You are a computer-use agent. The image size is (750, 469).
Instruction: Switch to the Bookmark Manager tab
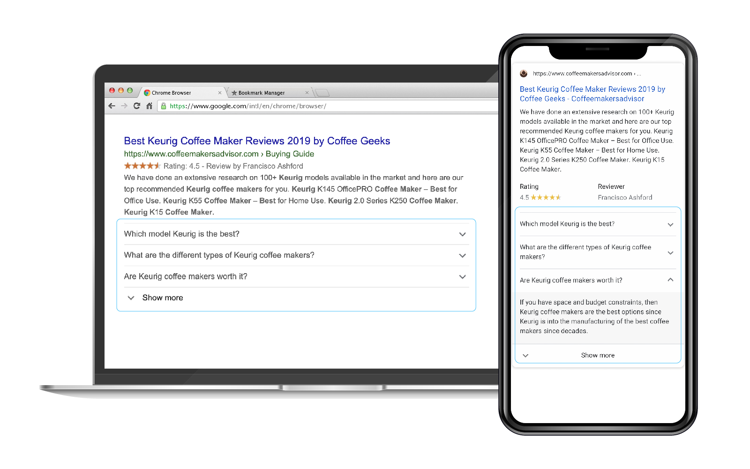click(270, 92)
